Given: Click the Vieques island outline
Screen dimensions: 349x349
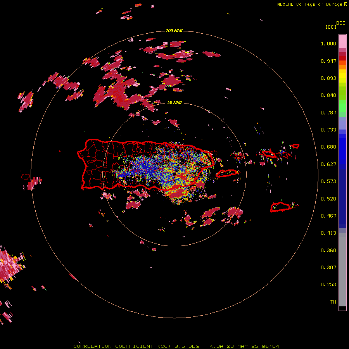Looking at the screenshot, I should click(x=227, y=173).
